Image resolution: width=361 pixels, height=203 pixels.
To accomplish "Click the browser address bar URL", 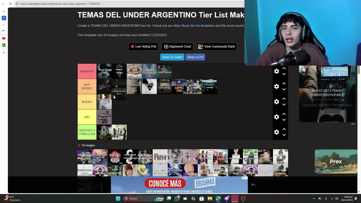I will [60, 4].
